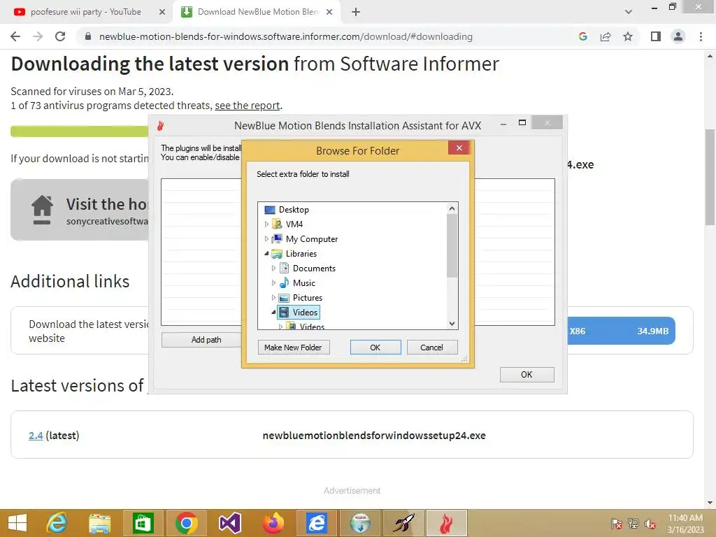
Task: Reload the page in Chrome
Action: 60,36
